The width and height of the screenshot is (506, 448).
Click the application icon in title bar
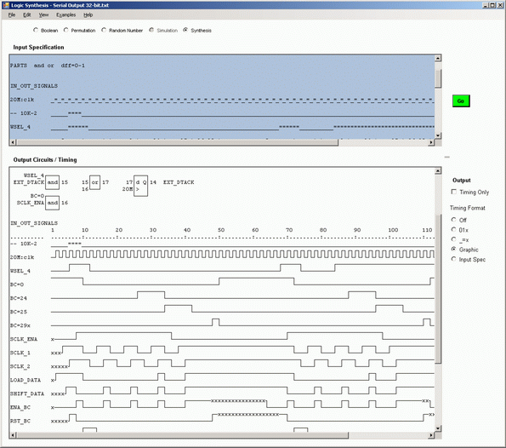(6, 5)
